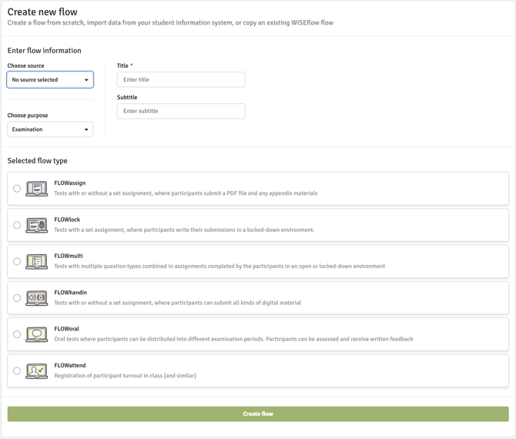Click the FLOWattend participant turnout description
This screenshot has width=516, height=439.
[125, 376]
